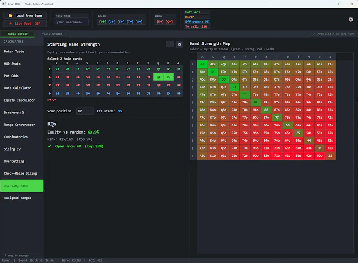Viewport: 358px width, 263px height.
Task: Click the KQs cell in the Hand Strength Map
Action: [x=223, y=72]
